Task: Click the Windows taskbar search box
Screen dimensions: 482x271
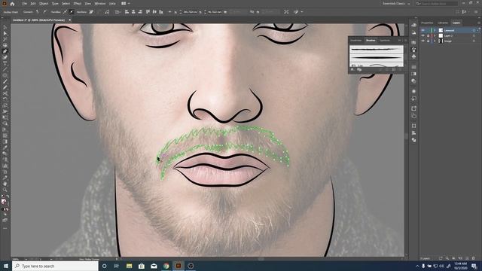Action: [55, 266]
